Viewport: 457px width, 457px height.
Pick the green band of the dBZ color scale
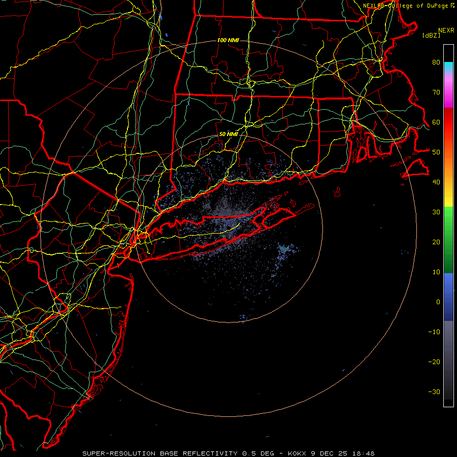[448, 240]
